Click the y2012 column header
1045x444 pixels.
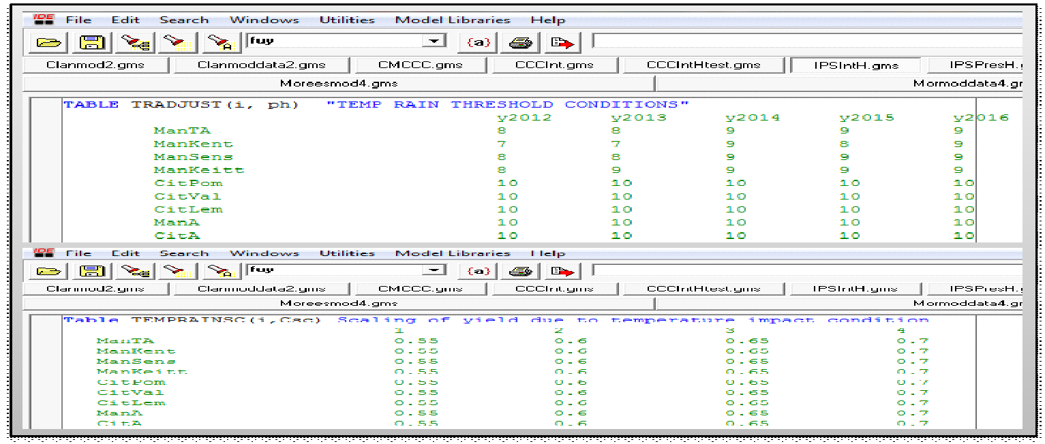(x=524, y=118)
